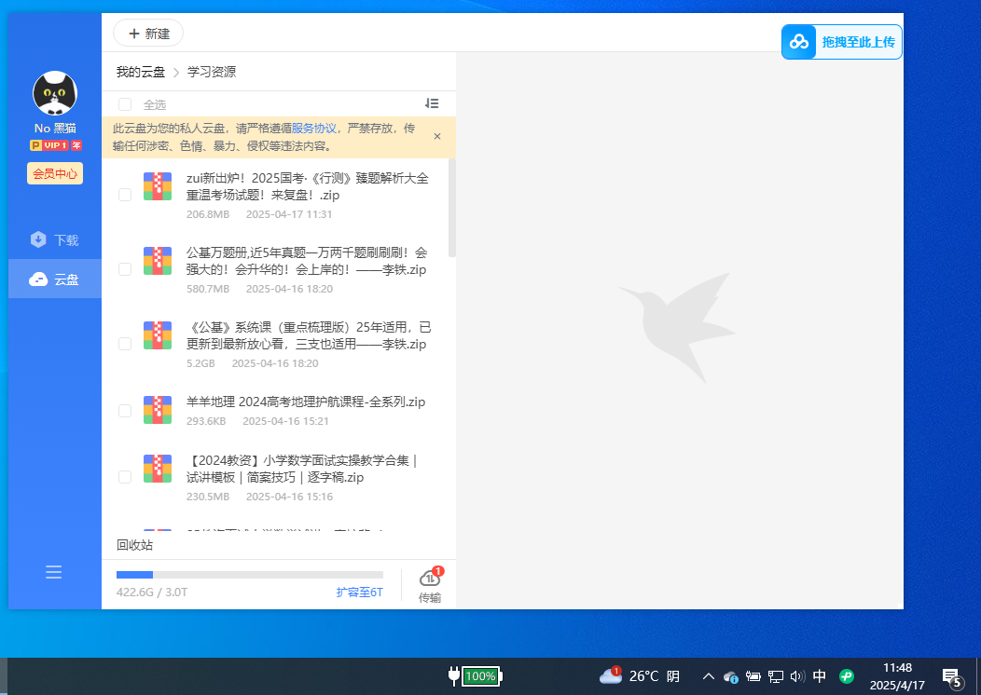The height and width of the screenshot is (695, 981).
Task: Check the 羊羊地理 zip file checkbox
Action: [125, 411]
